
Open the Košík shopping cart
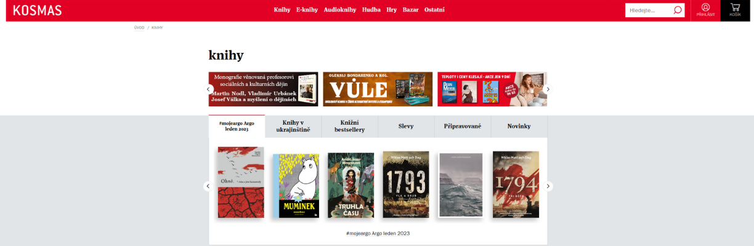[735, 10]
